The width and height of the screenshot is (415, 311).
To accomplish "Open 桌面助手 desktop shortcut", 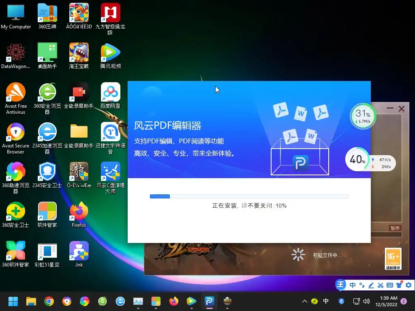I will 47,56.
